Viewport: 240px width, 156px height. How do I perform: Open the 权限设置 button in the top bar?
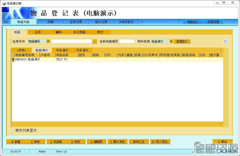coord(213,22)
